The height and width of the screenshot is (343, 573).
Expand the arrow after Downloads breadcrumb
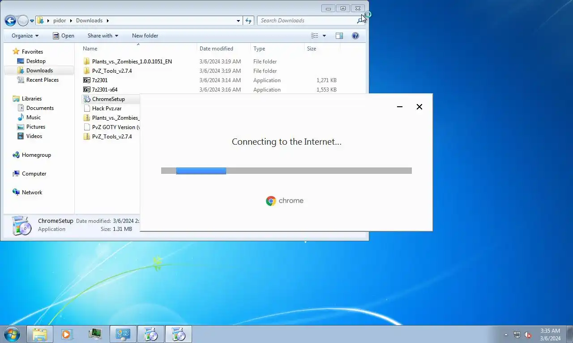tap(107, 21)
